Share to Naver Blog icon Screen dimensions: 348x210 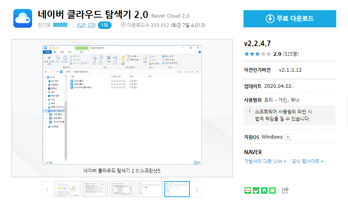click(x=248, y=190)
